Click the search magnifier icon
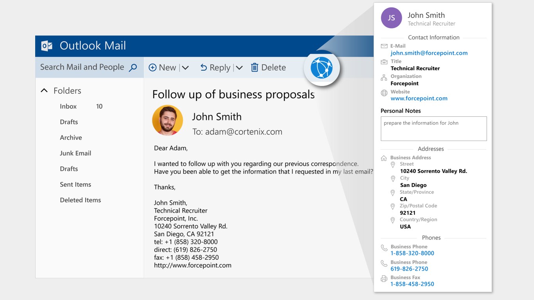Screen dimensions: 534x300 click(x=133, y=68)
